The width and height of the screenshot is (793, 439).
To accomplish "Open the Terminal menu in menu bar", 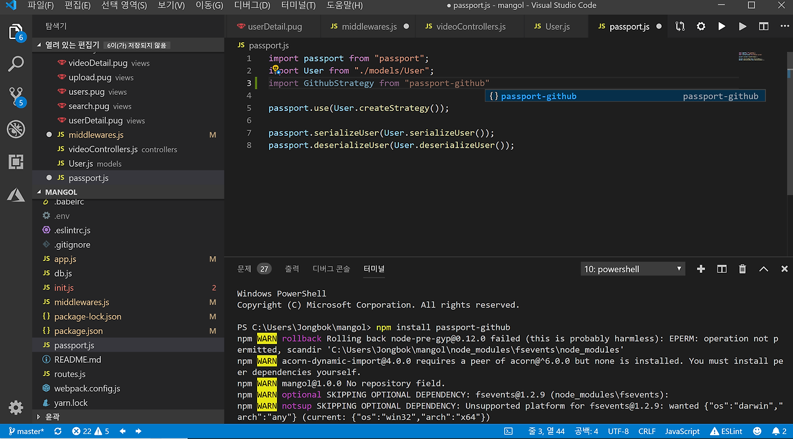I will click(x=298, y=6).
